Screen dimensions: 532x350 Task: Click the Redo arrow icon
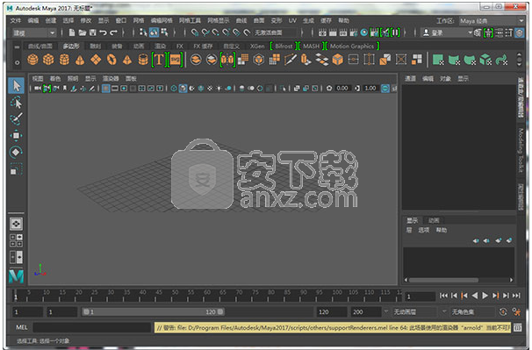(x=113, y=32)
